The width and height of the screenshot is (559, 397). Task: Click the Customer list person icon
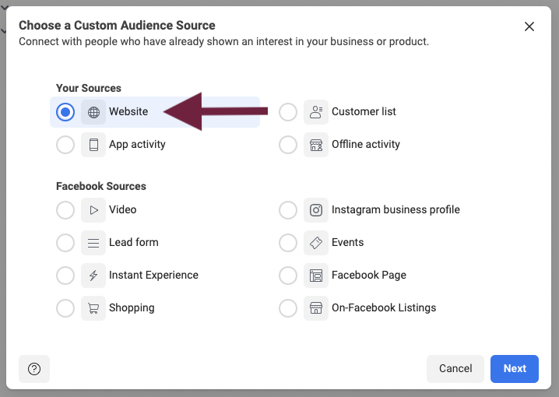click(316, 112)
